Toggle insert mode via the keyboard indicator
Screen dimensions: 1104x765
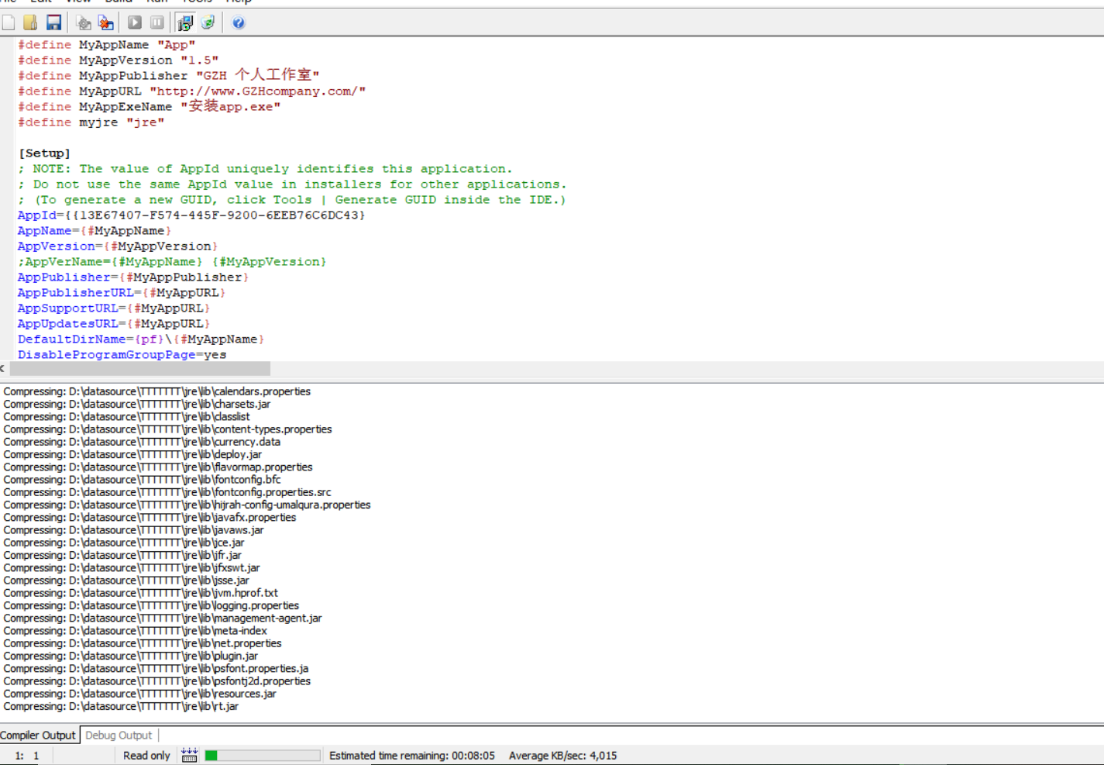[x=189, y=755]
